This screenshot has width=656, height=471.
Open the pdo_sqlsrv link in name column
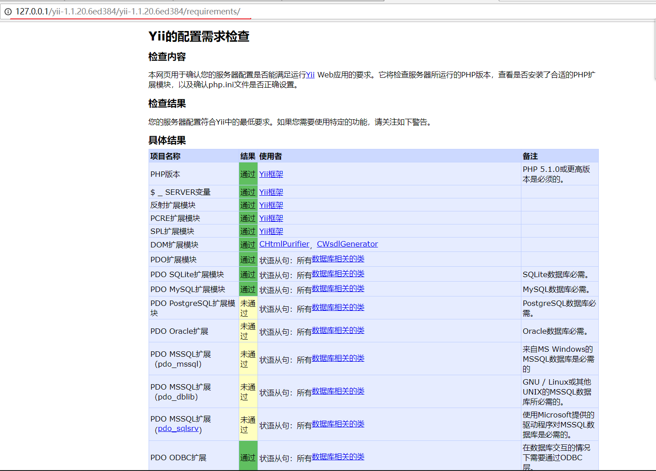[178, 428]
